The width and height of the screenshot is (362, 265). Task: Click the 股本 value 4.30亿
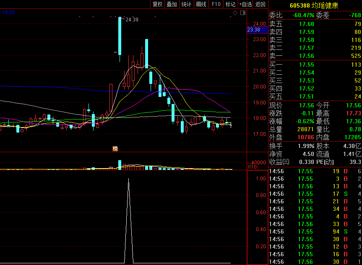tap(352, 146)
